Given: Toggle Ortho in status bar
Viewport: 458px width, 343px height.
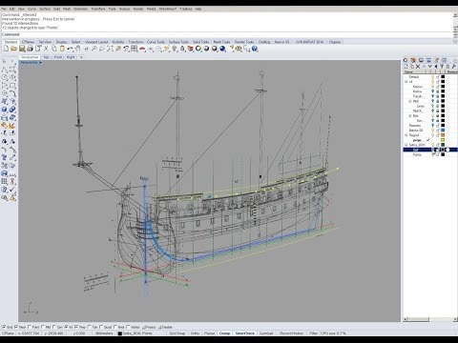Looking at the screenshot, I should coord(195,333).
